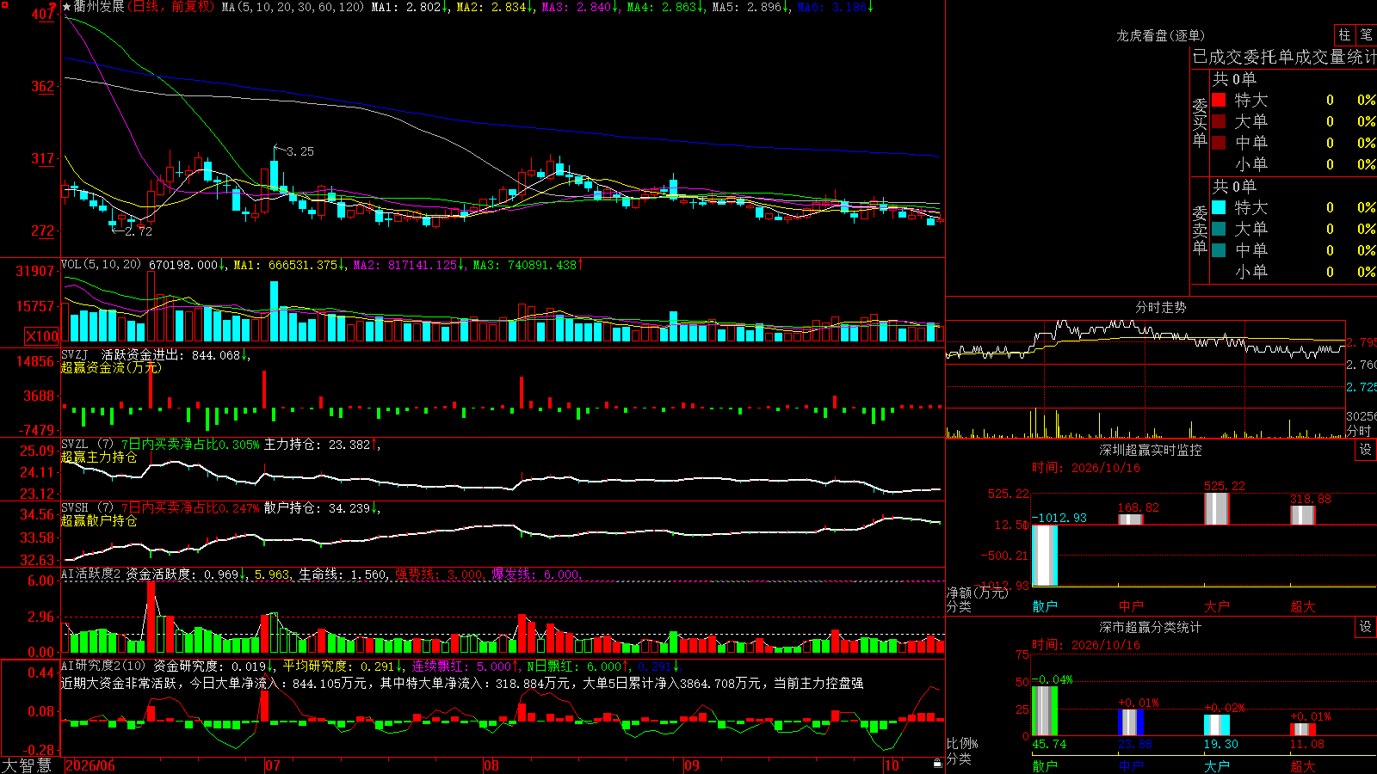Image resolution: width=1377 pixels, height=774 pixels.
Task: Open 设 settings for 深市超赢分类统计
Action: (1366, 627)
